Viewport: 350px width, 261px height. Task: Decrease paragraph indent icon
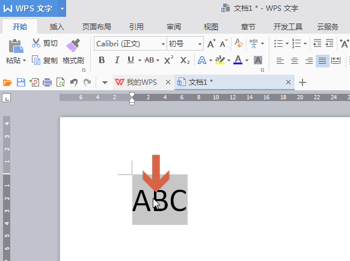[x=317, y=43]
